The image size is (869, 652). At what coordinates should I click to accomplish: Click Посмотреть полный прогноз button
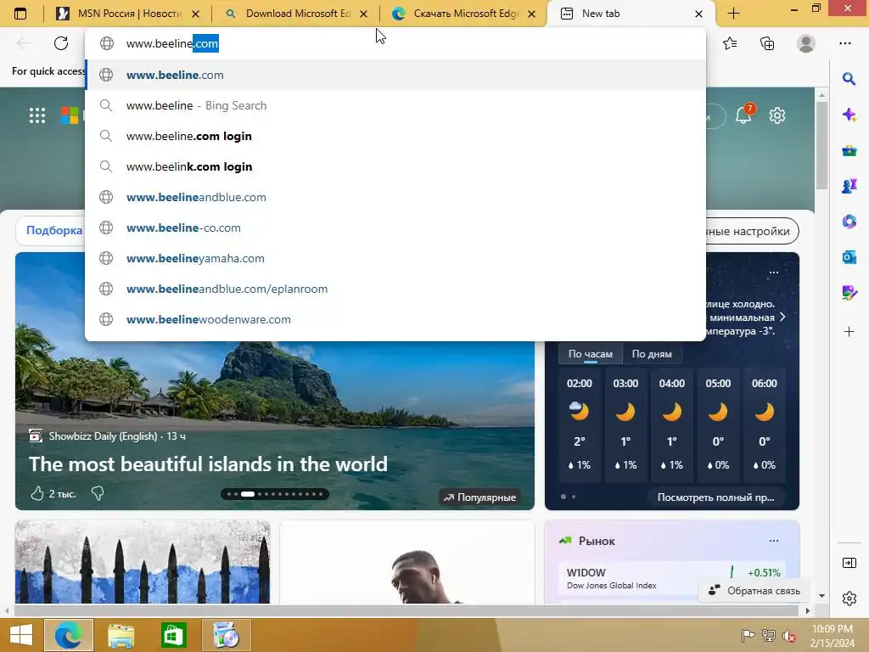coord(716,497)
